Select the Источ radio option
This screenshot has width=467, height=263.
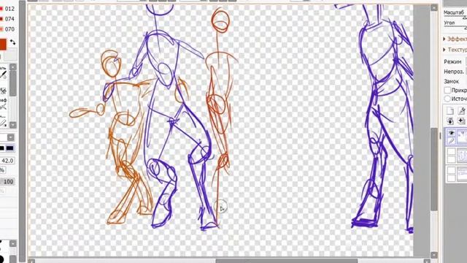(447, 99)
